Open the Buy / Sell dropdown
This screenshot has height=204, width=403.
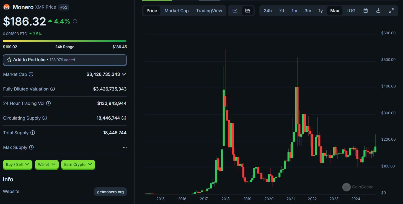tap(18, 164)
